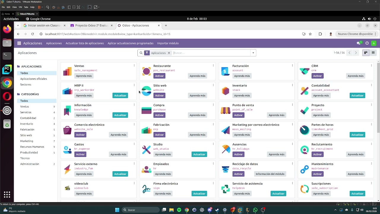Click the Facturación module icon
380x214 pixels.
coord(225,71)
